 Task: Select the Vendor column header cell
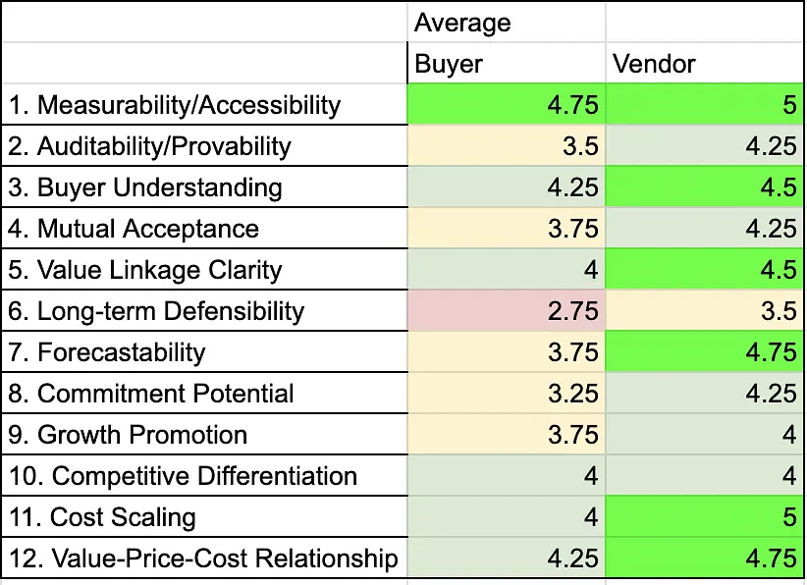[x=704, y=64]
